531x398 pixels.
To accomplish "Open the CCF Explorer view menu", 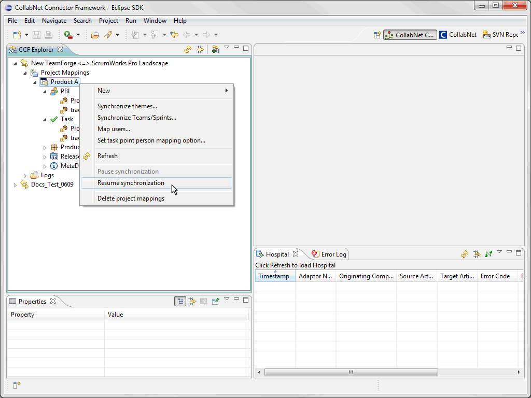I will pos(227,47).
